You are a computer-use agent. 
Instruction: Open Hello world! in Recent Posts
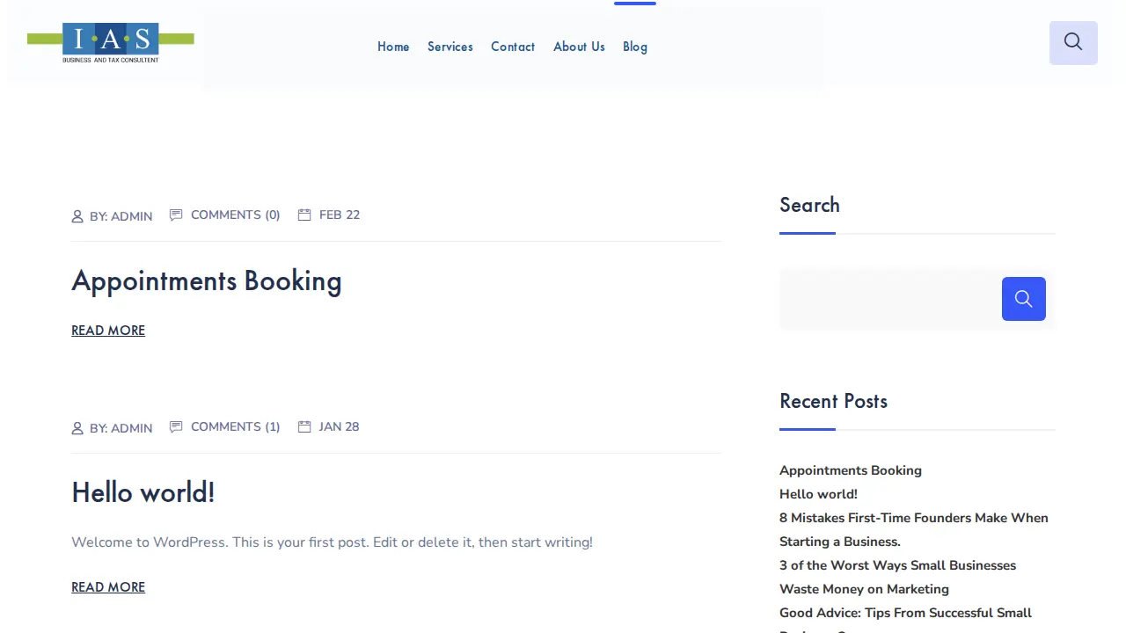coord(818,494)
